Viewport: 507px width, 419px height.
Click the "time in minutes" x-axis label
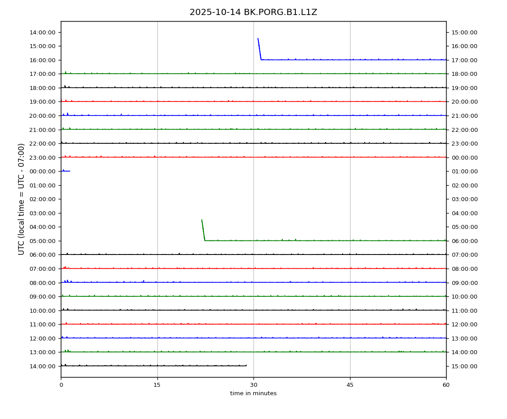click(x=253, y=393)
